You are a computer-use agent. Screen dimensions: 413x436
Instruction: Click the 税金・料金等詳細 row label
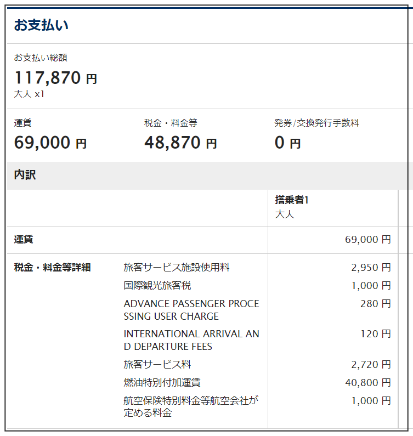coord(52,268)
